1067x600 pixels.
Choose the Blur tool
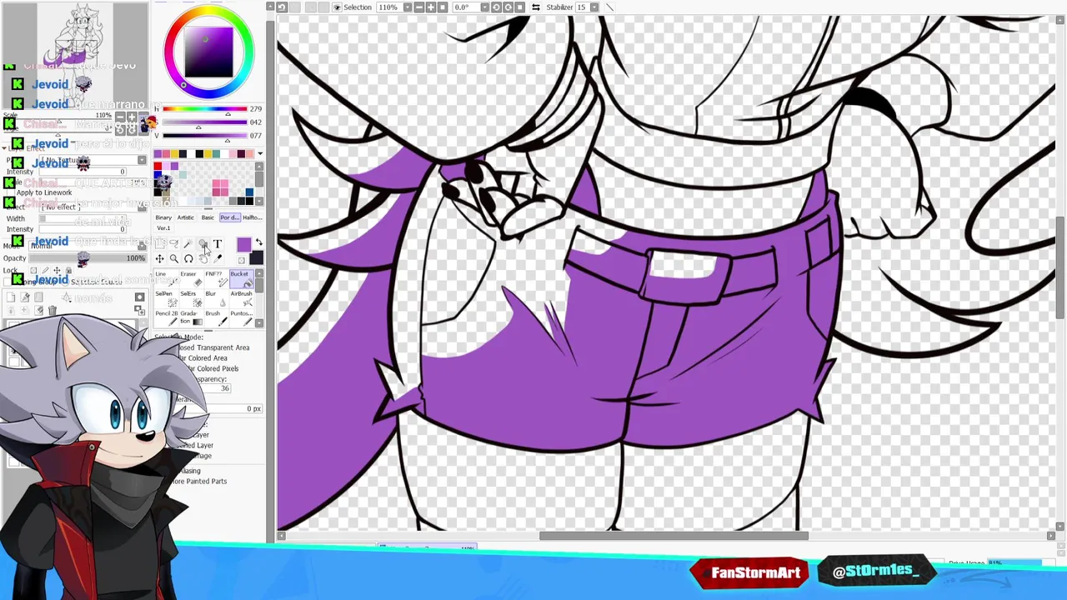click(x=217, y=299)
